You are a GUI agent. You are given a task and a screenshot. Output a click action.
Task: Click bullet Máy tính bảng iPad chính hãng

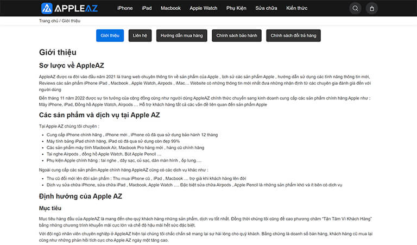(x=113, y=141)
